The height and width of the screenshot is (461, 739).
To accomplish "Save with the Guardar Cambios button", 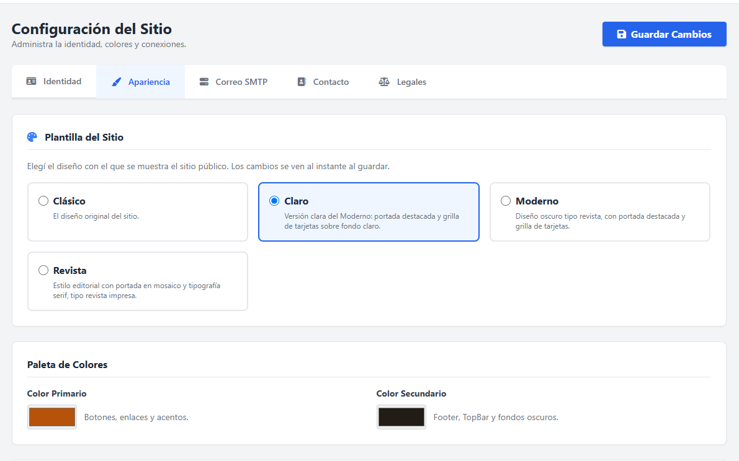I will 664,34.
